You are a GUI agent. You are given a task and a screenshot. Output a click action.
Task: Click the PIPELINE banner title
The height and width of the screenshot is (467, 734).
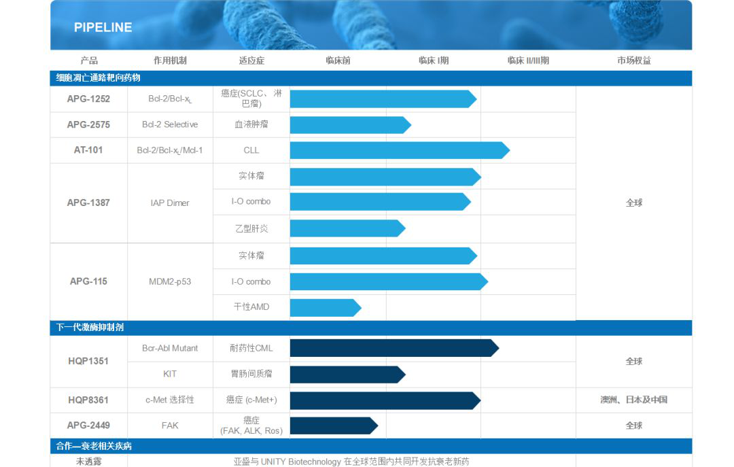coord(103,27)
